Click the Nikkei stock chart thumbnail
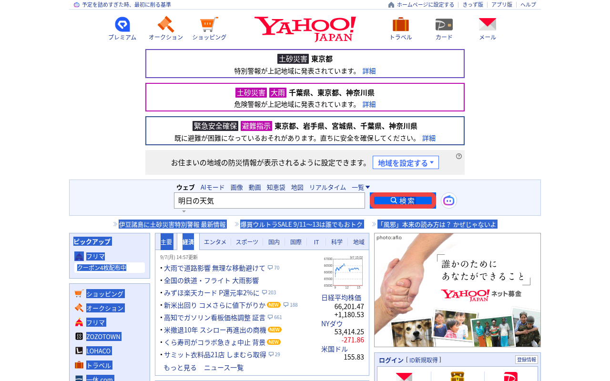 pos(343,272)
